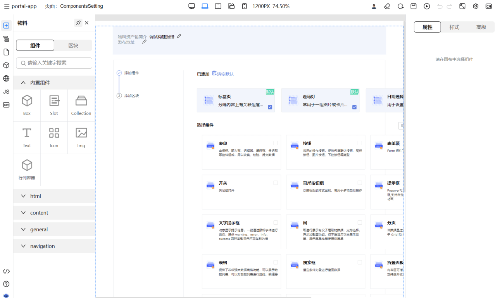
Task: Switch to the 区块 tab
Action: tap(72, 45)
